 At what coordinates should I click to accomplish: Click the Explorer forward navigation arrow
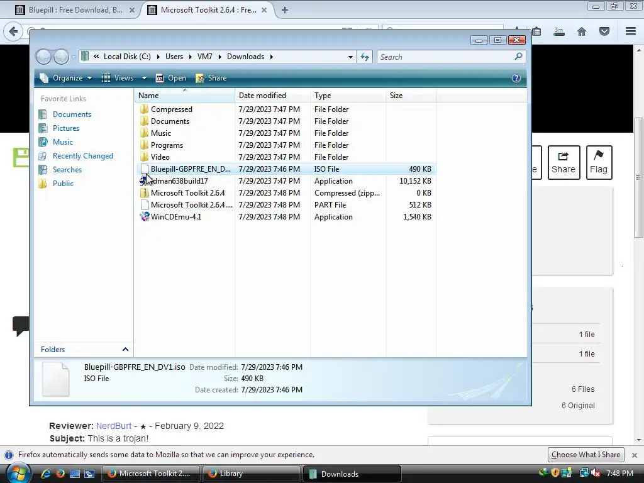pyautogui.click(x=61, y=57)
